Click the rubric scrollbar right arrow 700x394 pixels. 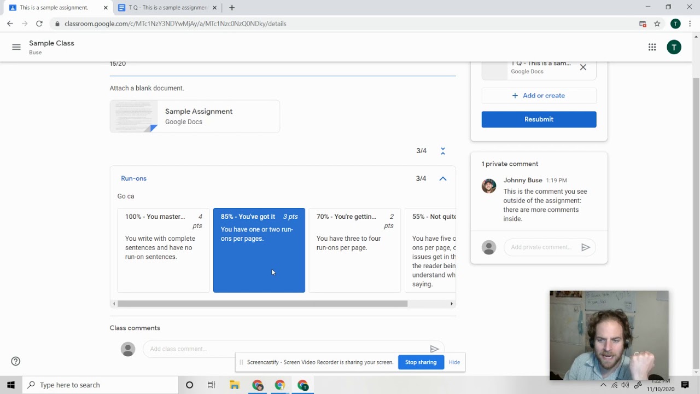pos(452,304)
